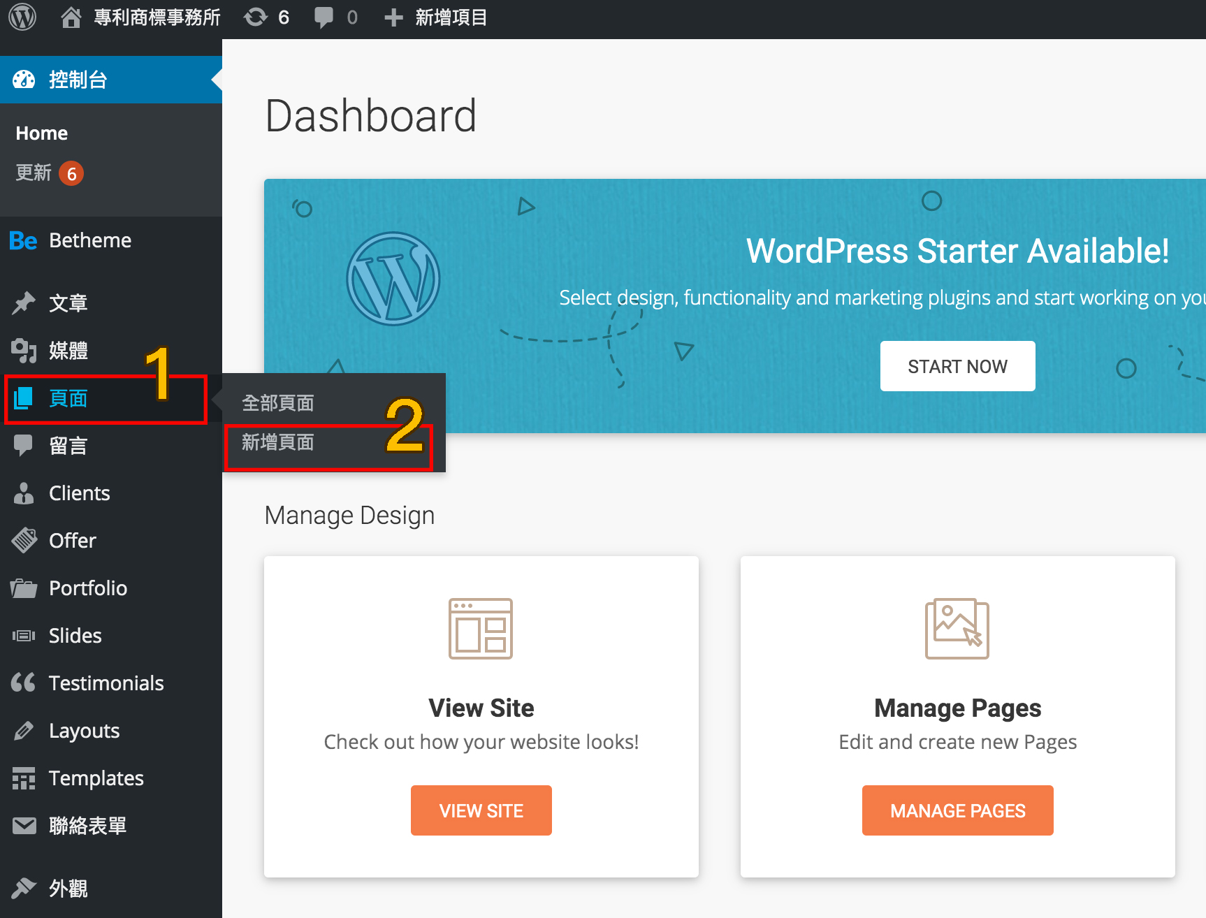Click the Betheme 'Be' logo icon

[x=22, y=240]
